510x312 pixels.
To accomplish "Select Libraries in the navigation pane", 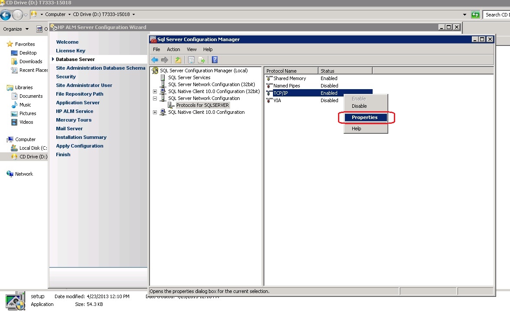I will click(24, 87).
